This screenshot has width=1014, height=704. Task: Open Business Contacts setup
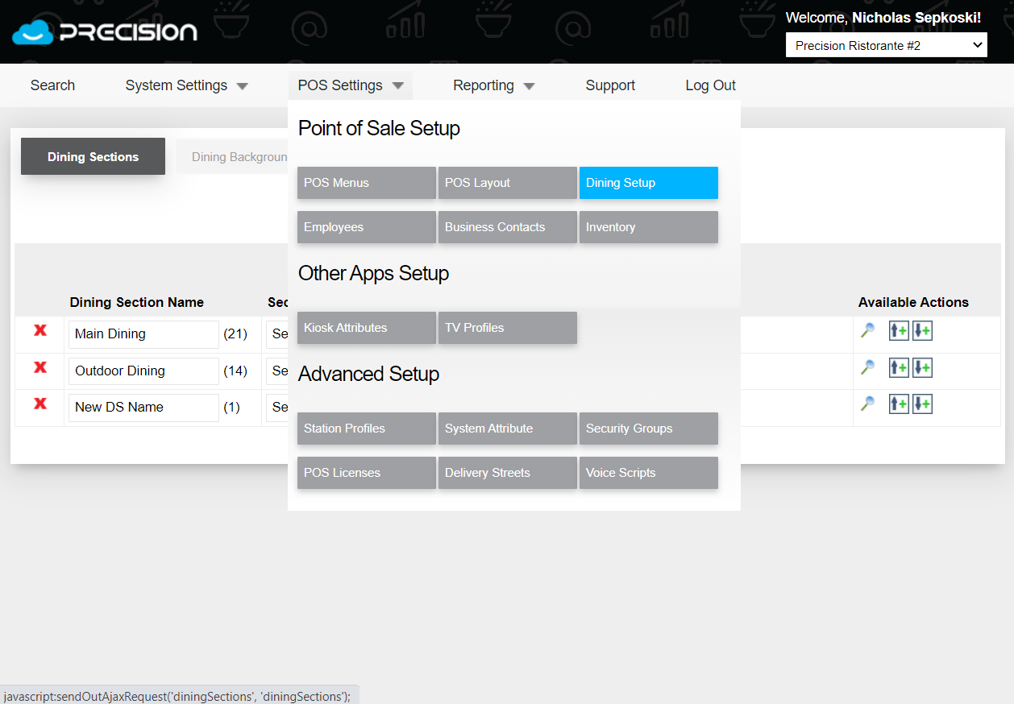[x=508, y=227]
